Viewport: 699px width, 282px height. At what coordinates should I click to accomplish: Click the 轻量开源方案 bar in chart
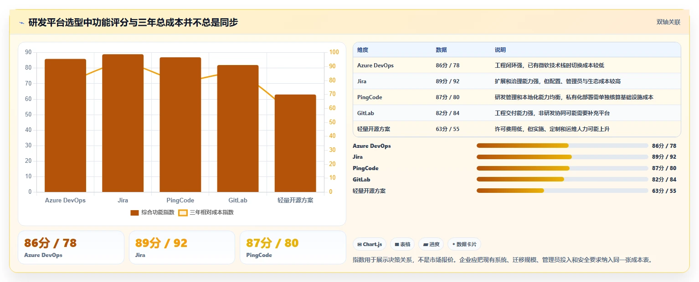click(x=295, y=143)
